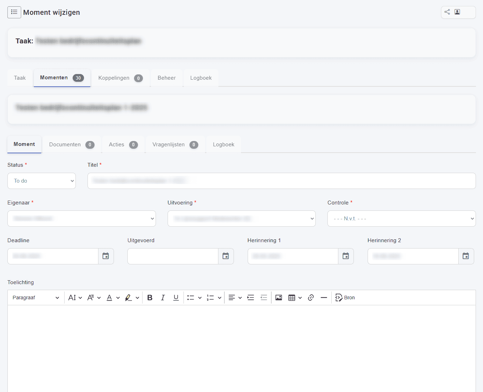The image size is (483, 392).
Task: Click the Bron source button
Action: pyautogui.click(x=345, y=298)
